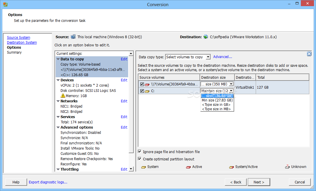This screenshot has width=316, height=191.
Task: Click the red active volume icon in first row
Action: click(147, 85)
